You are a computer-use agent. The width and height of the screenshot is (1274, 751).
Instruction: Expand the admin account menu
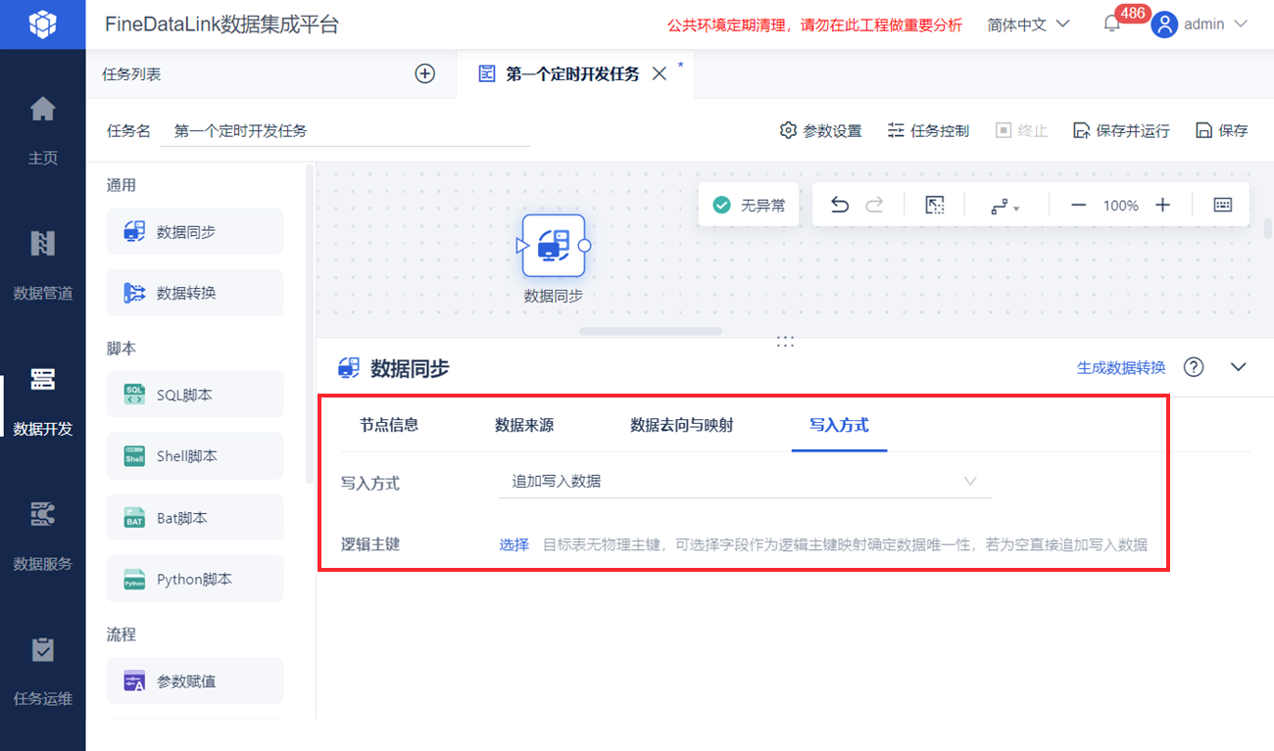pos(1241,24)
